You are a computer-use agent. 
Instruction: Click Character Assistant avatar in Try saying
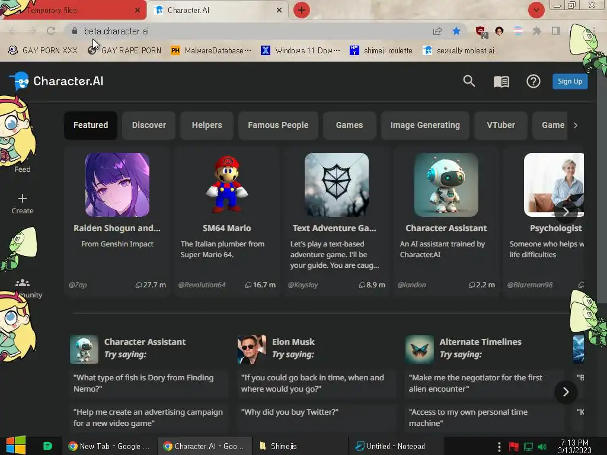(x=84, y=350)
